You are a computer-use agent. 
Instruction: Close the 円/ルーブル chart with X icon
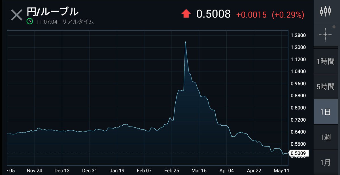[16, 15]
